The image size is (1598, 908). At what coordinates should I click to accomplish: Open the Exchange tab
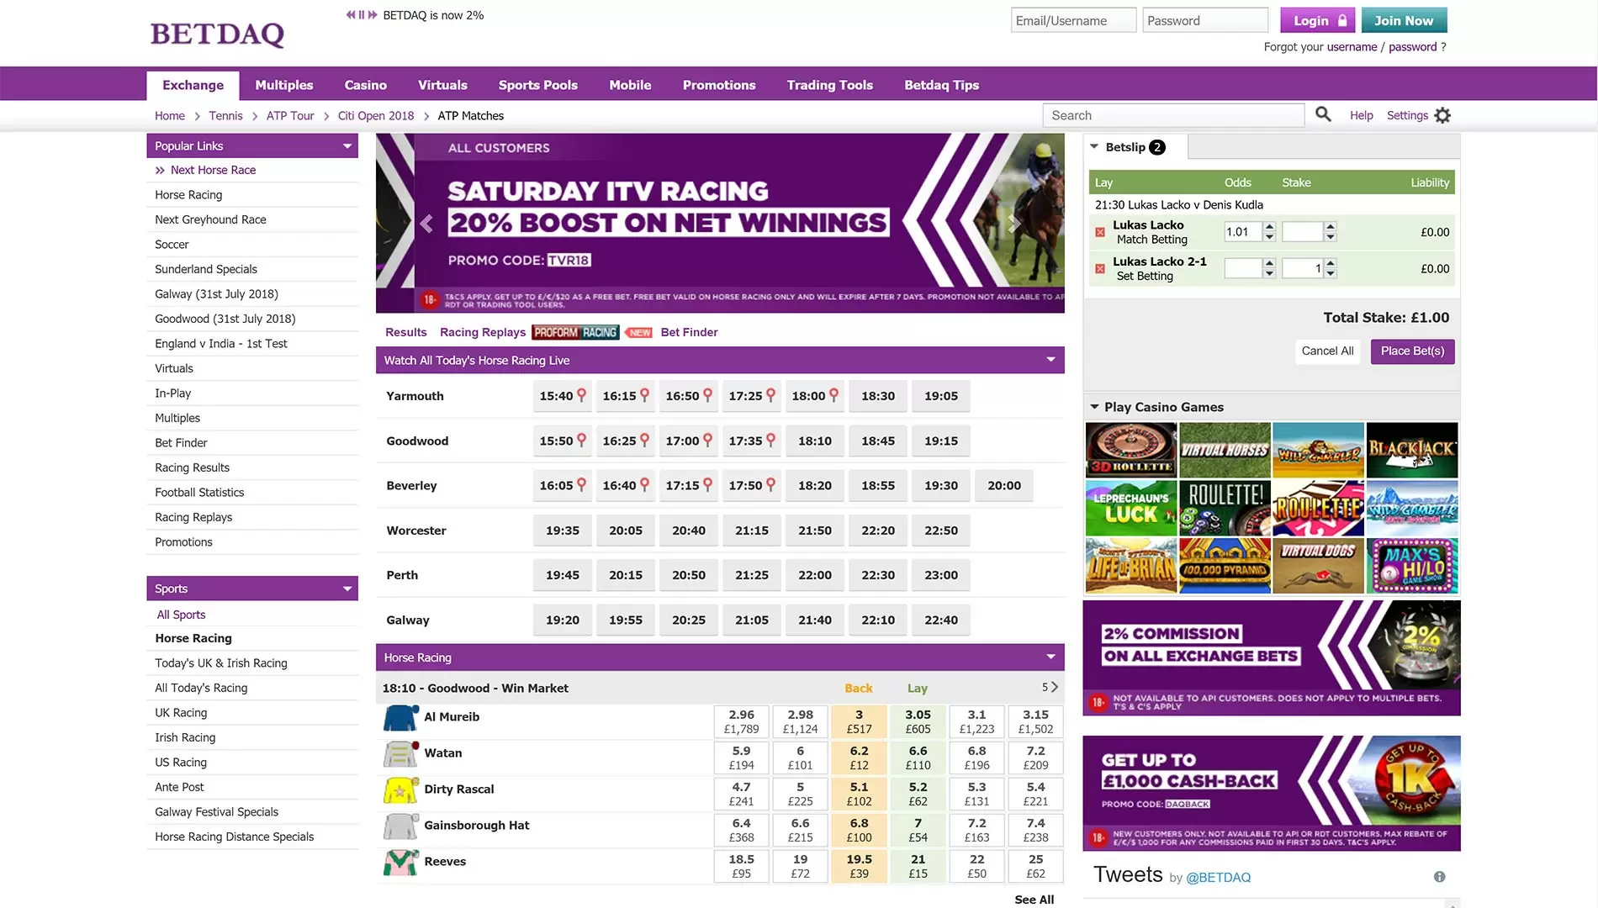click(x=193, y=85)
